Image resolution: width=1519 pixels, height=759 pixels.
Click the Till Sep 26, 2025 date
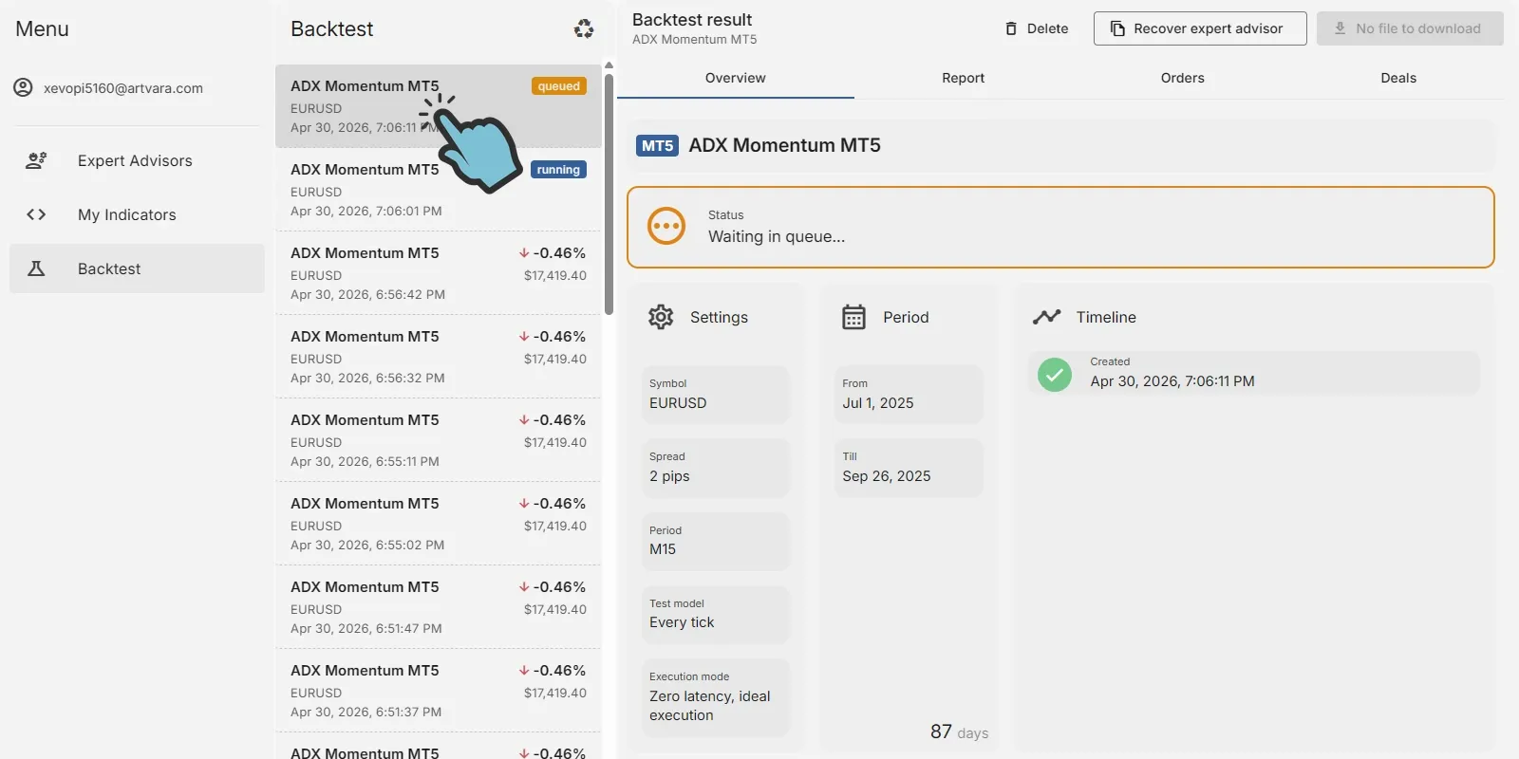[909, 468]
